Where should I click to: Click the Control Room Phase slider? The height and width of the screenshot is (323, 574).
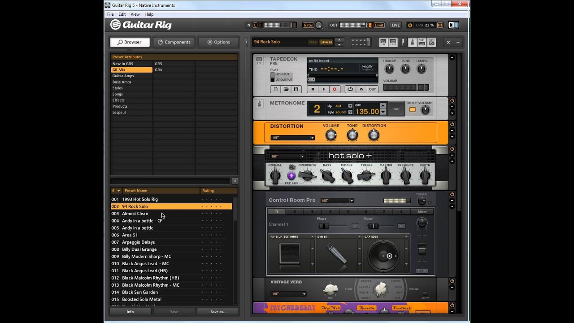[332, 226]
